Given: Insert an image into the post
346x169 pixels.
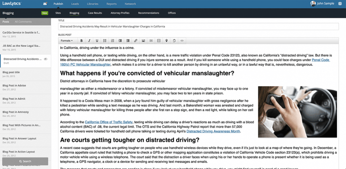Looking at the screenshot, I should pyautogui.click(x=143, y=40).
